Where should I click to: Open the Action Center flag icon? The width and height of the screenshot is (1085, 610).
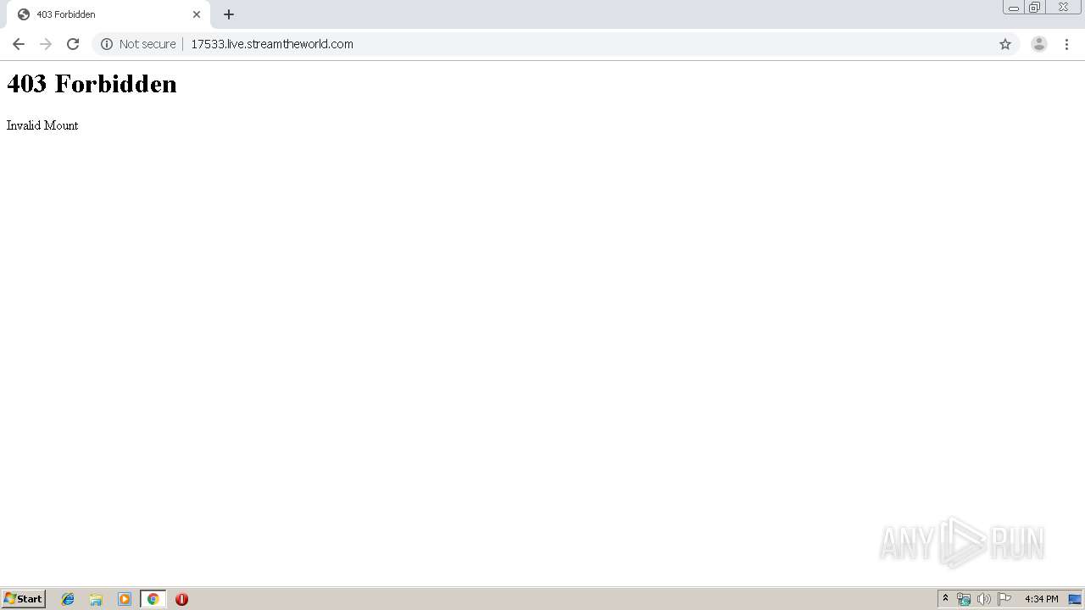(x=1004, y=599)
